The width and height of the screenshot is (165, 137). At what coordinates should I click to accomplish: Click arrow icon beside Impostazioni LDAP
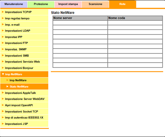(3, 31)
